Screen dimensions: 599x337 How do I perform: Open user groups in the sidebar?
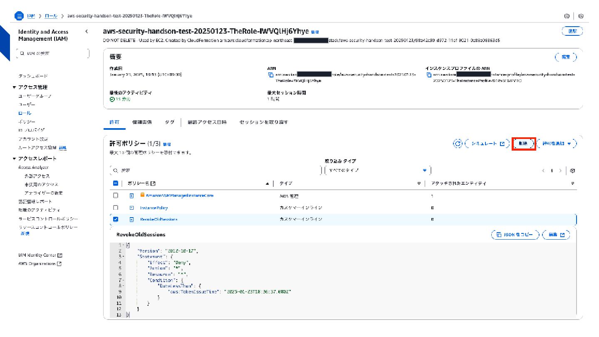[35, 96]
